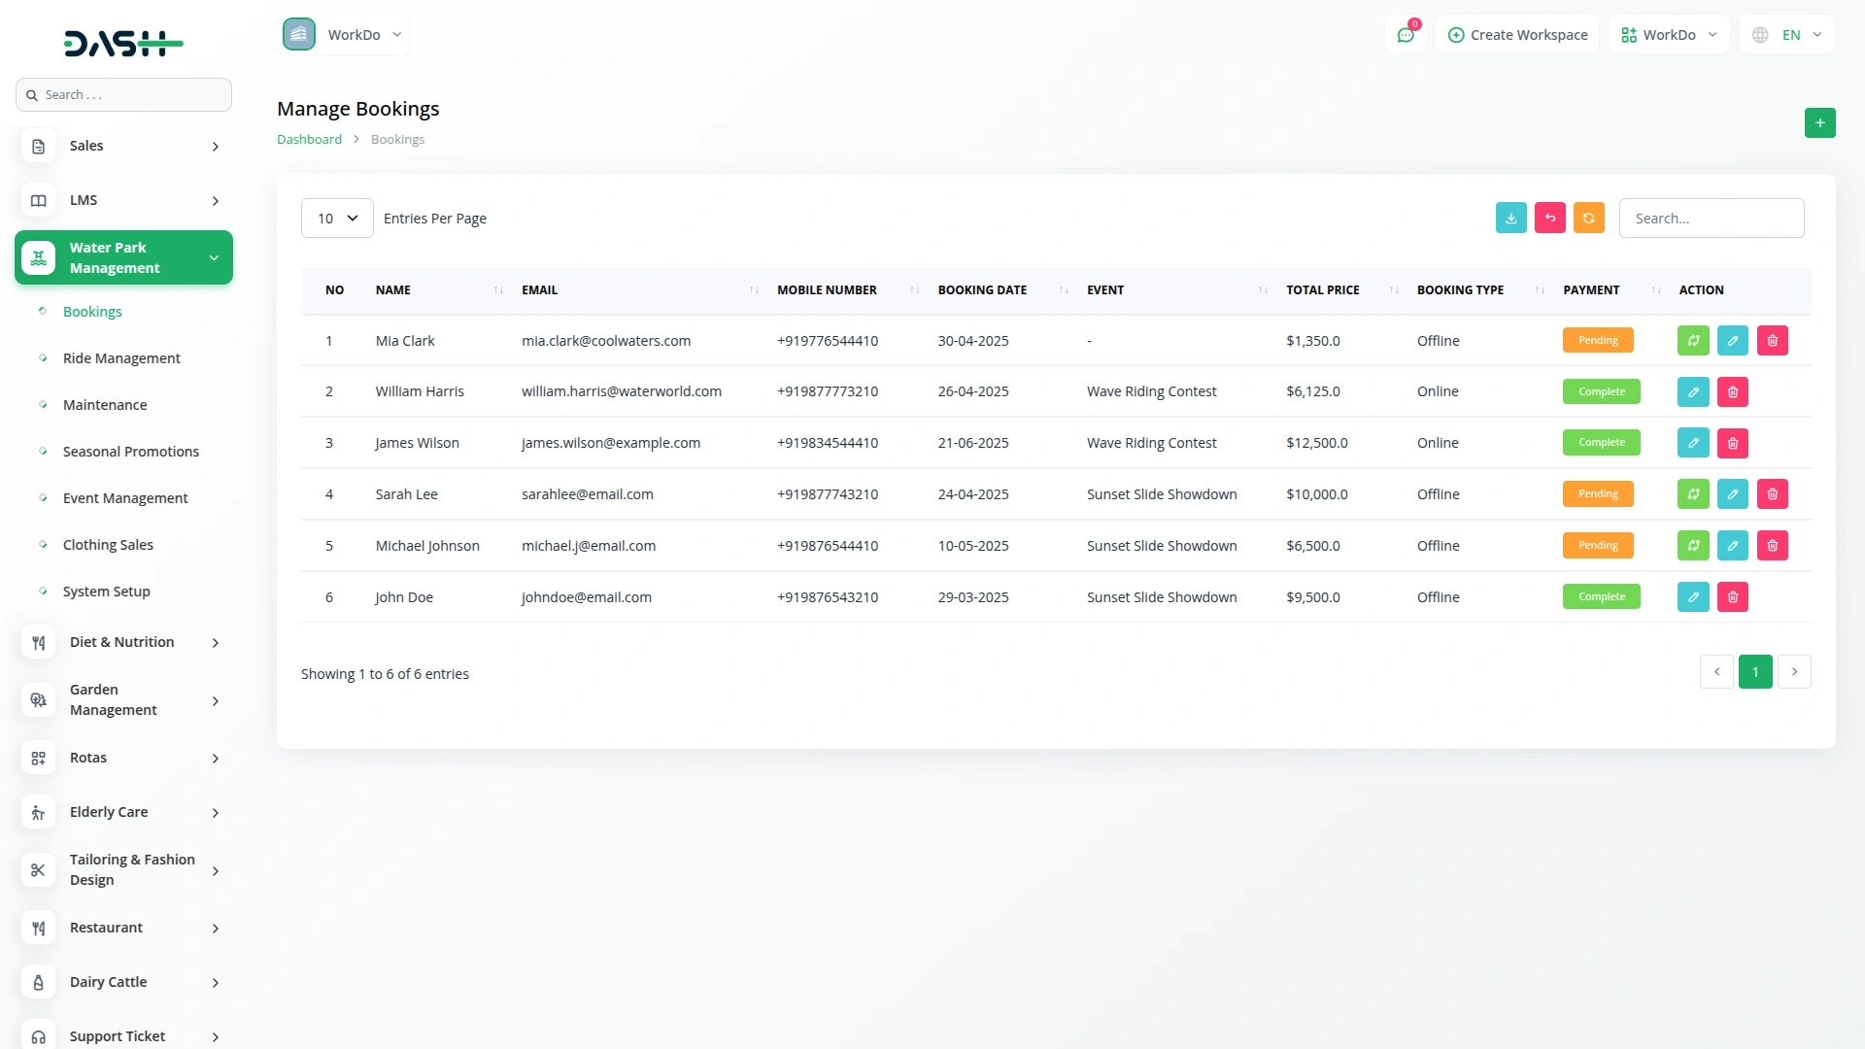Click Create Workspace button
Viewport: 1865px width, 1049px height.
1517,35
